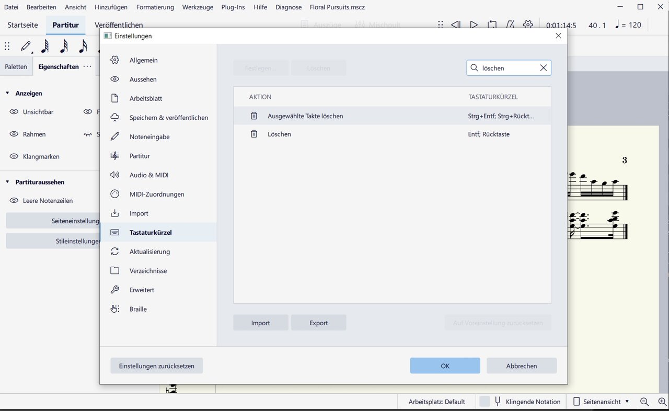Click the zoom in magnifier icon

(x=662, y=402)
